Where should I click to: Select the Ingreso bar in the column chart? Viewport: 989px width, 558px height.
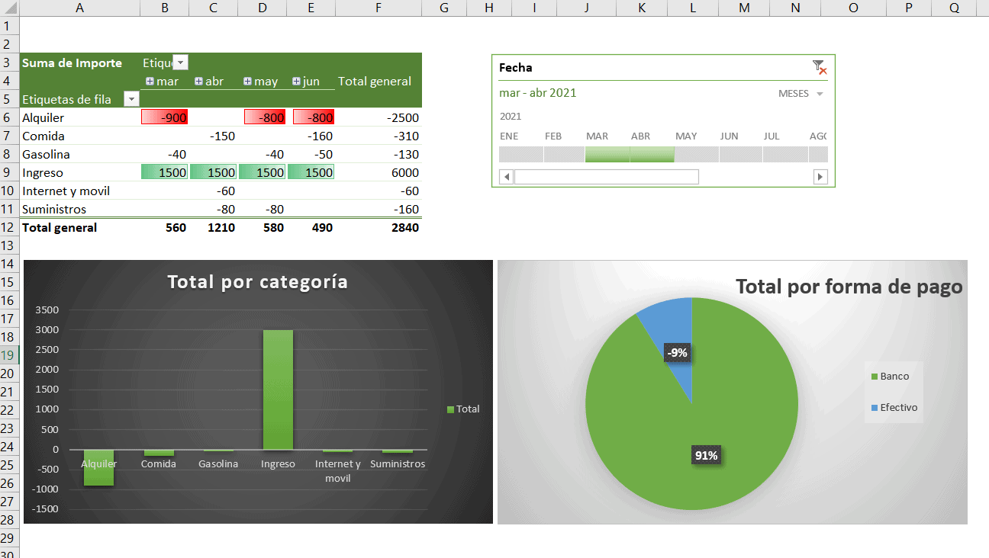click(x=278, y=390)
